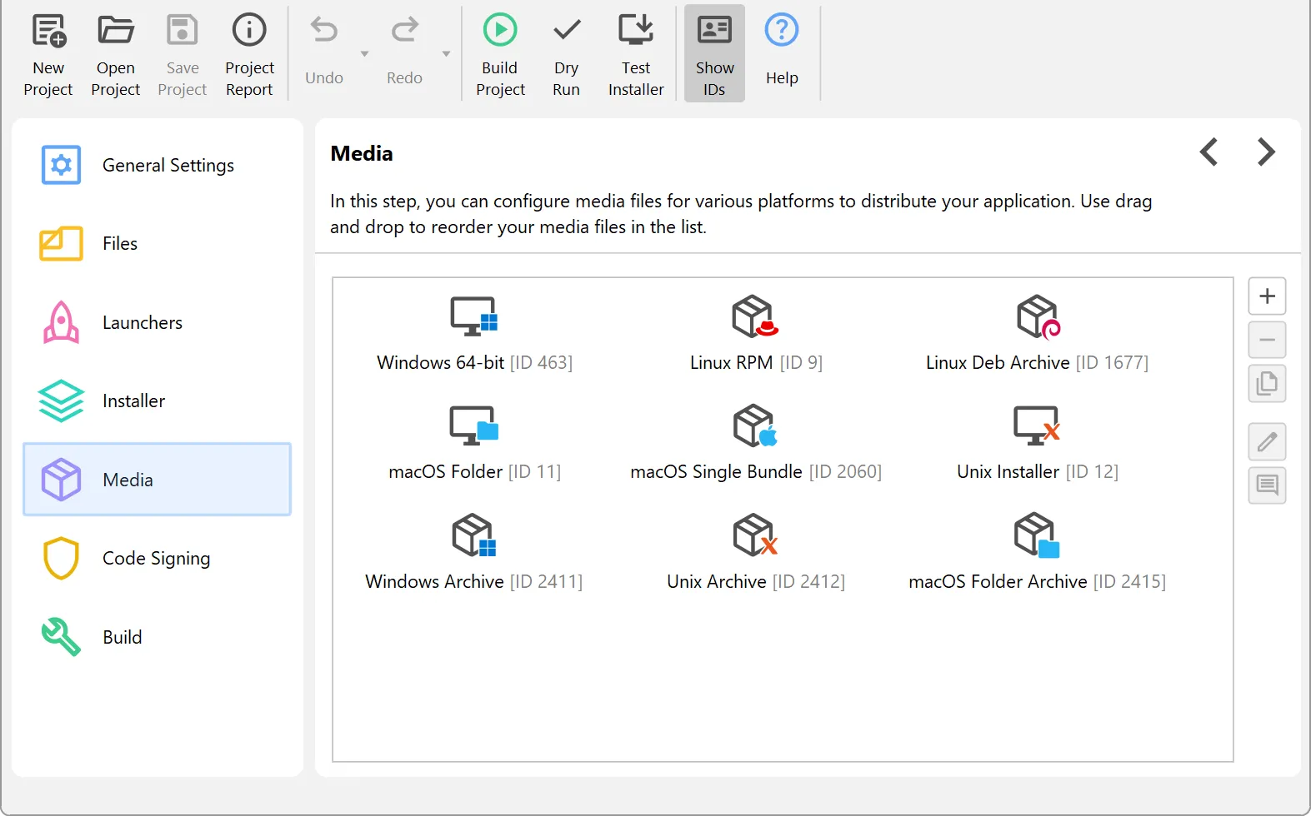1311x816 pixels.
Task: Click the Build wrench icon
Action: point(61,637)
